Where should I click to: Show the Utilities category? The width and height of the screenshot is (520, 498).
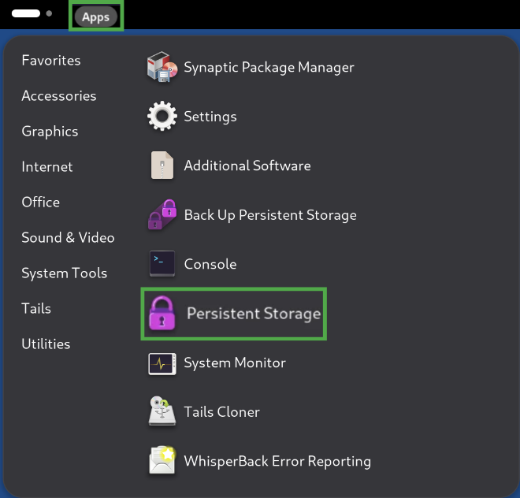coord(46,344)
